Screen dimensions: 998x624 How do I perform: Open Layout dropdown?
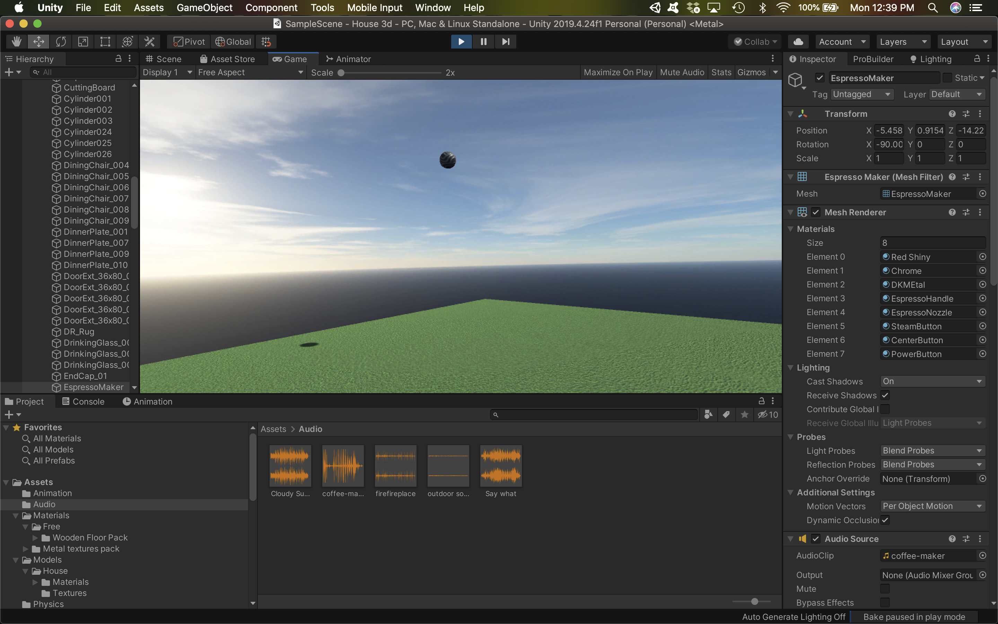[x=964, y=42]
